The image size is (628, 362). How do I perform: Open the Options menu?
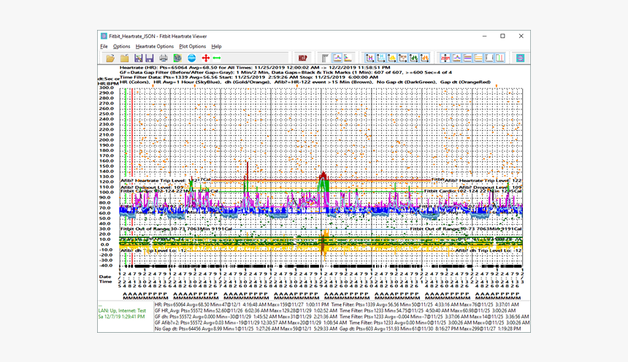click(121, 47)
